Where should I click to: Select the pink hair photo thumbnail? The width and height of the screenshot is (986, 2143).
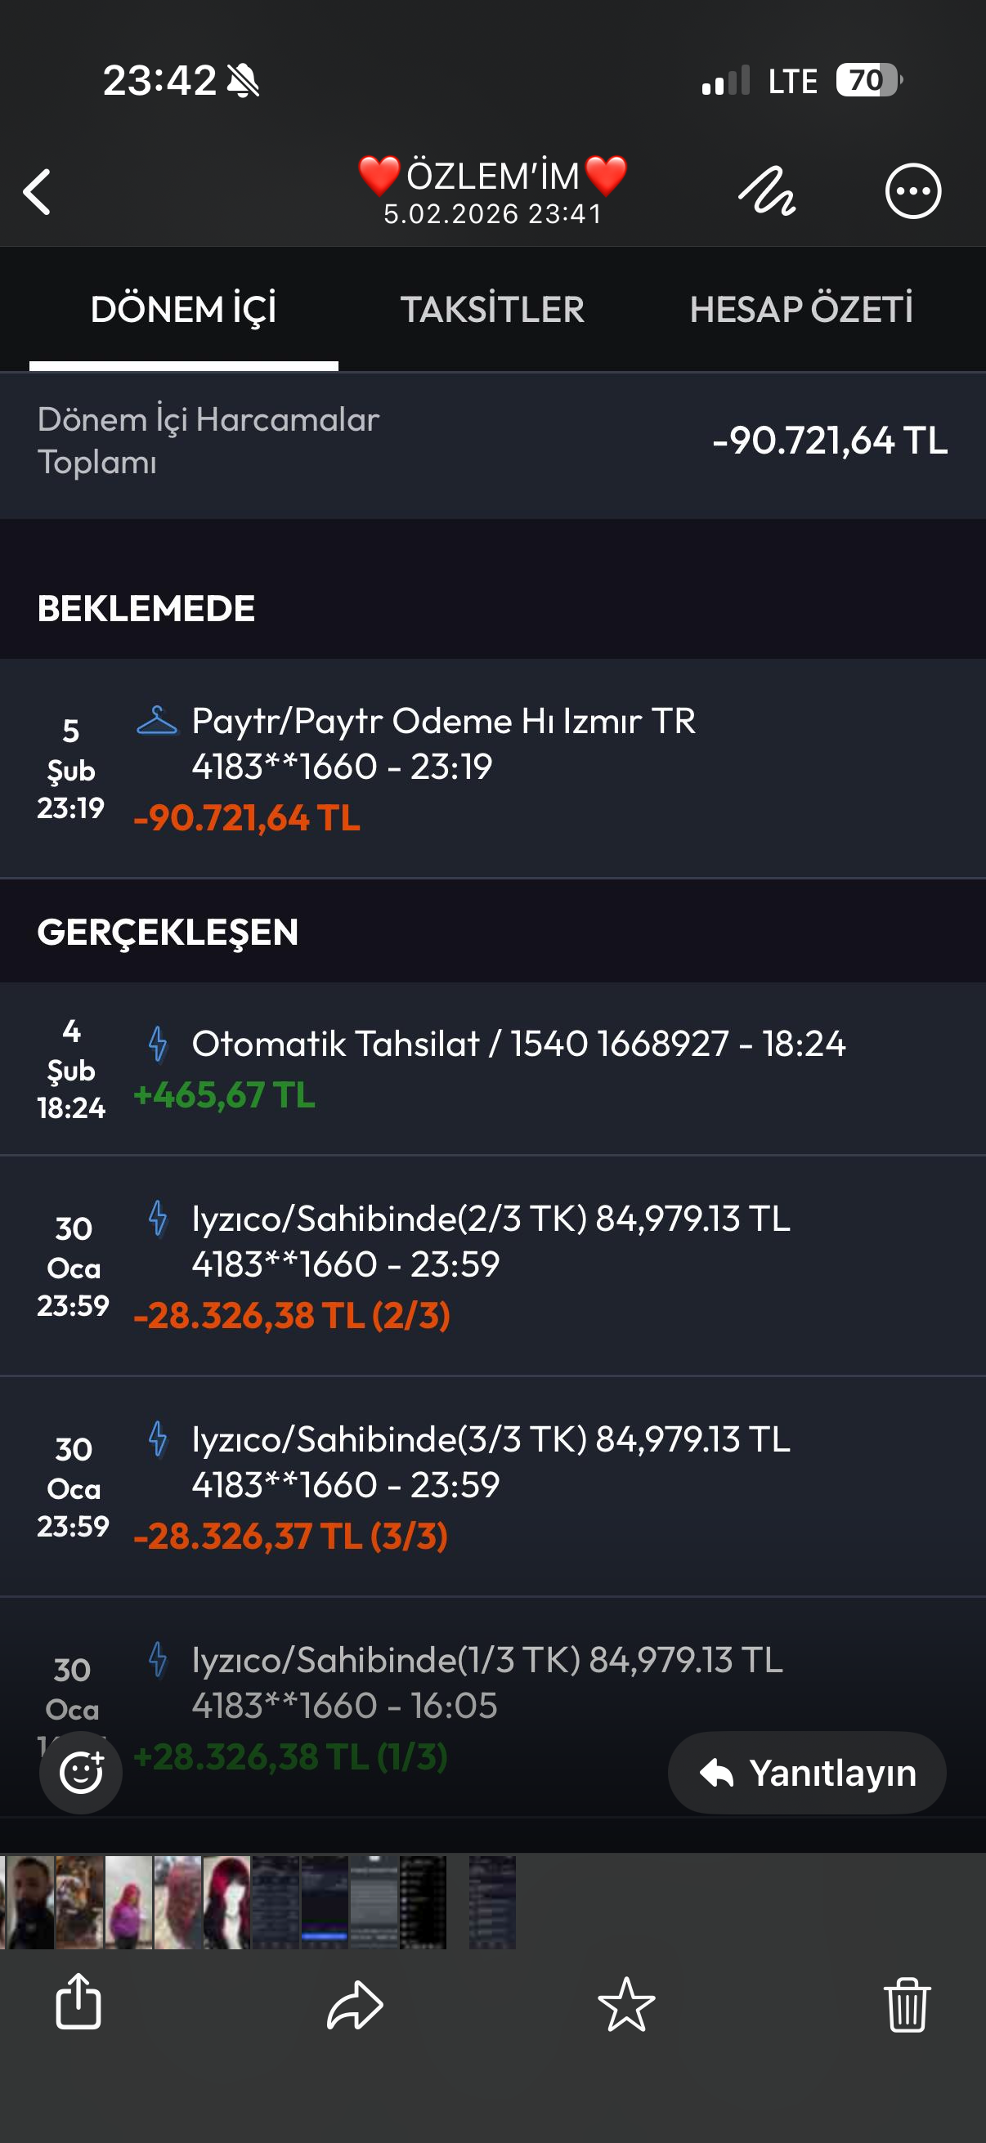[128, 1902]
